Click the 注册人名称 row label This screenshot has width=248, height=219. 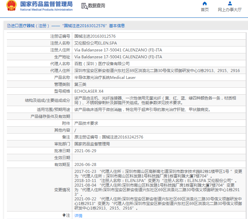[60, 43]
